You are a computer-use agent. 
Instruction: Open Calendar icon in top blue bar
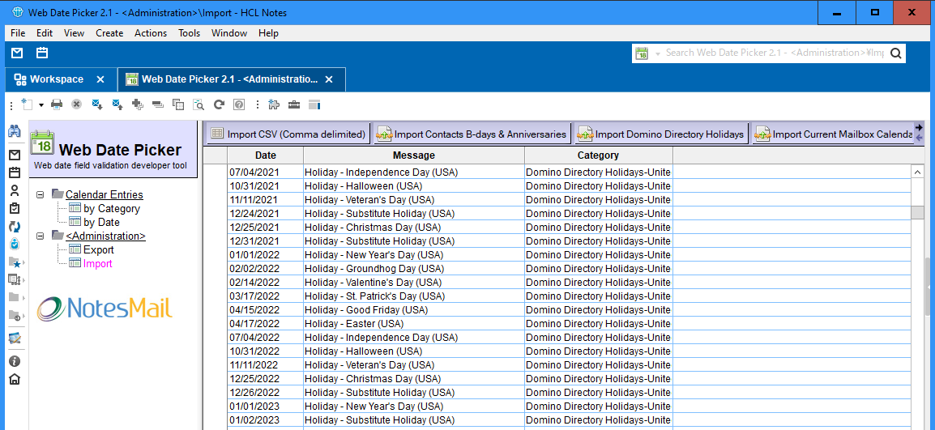click(x=42, y=53)
